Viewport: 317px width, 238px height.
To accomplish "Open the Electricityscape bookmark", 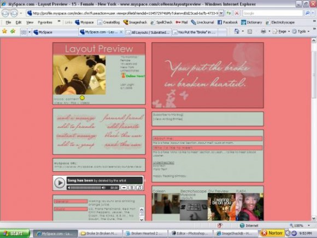I will coord(280,22).
